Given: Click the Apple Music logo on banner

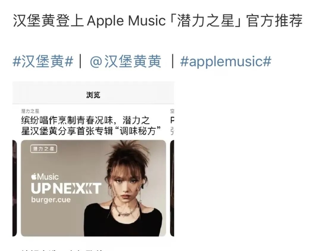Looking at the screenshot, I should 45,177.
